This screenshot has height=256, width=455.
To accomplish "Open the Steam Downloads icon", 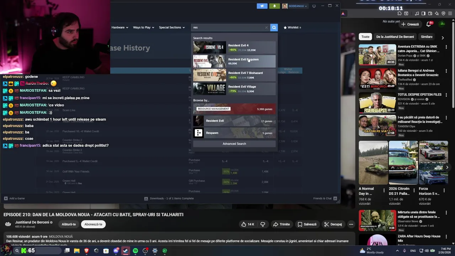I will click(x=146, y=198).
